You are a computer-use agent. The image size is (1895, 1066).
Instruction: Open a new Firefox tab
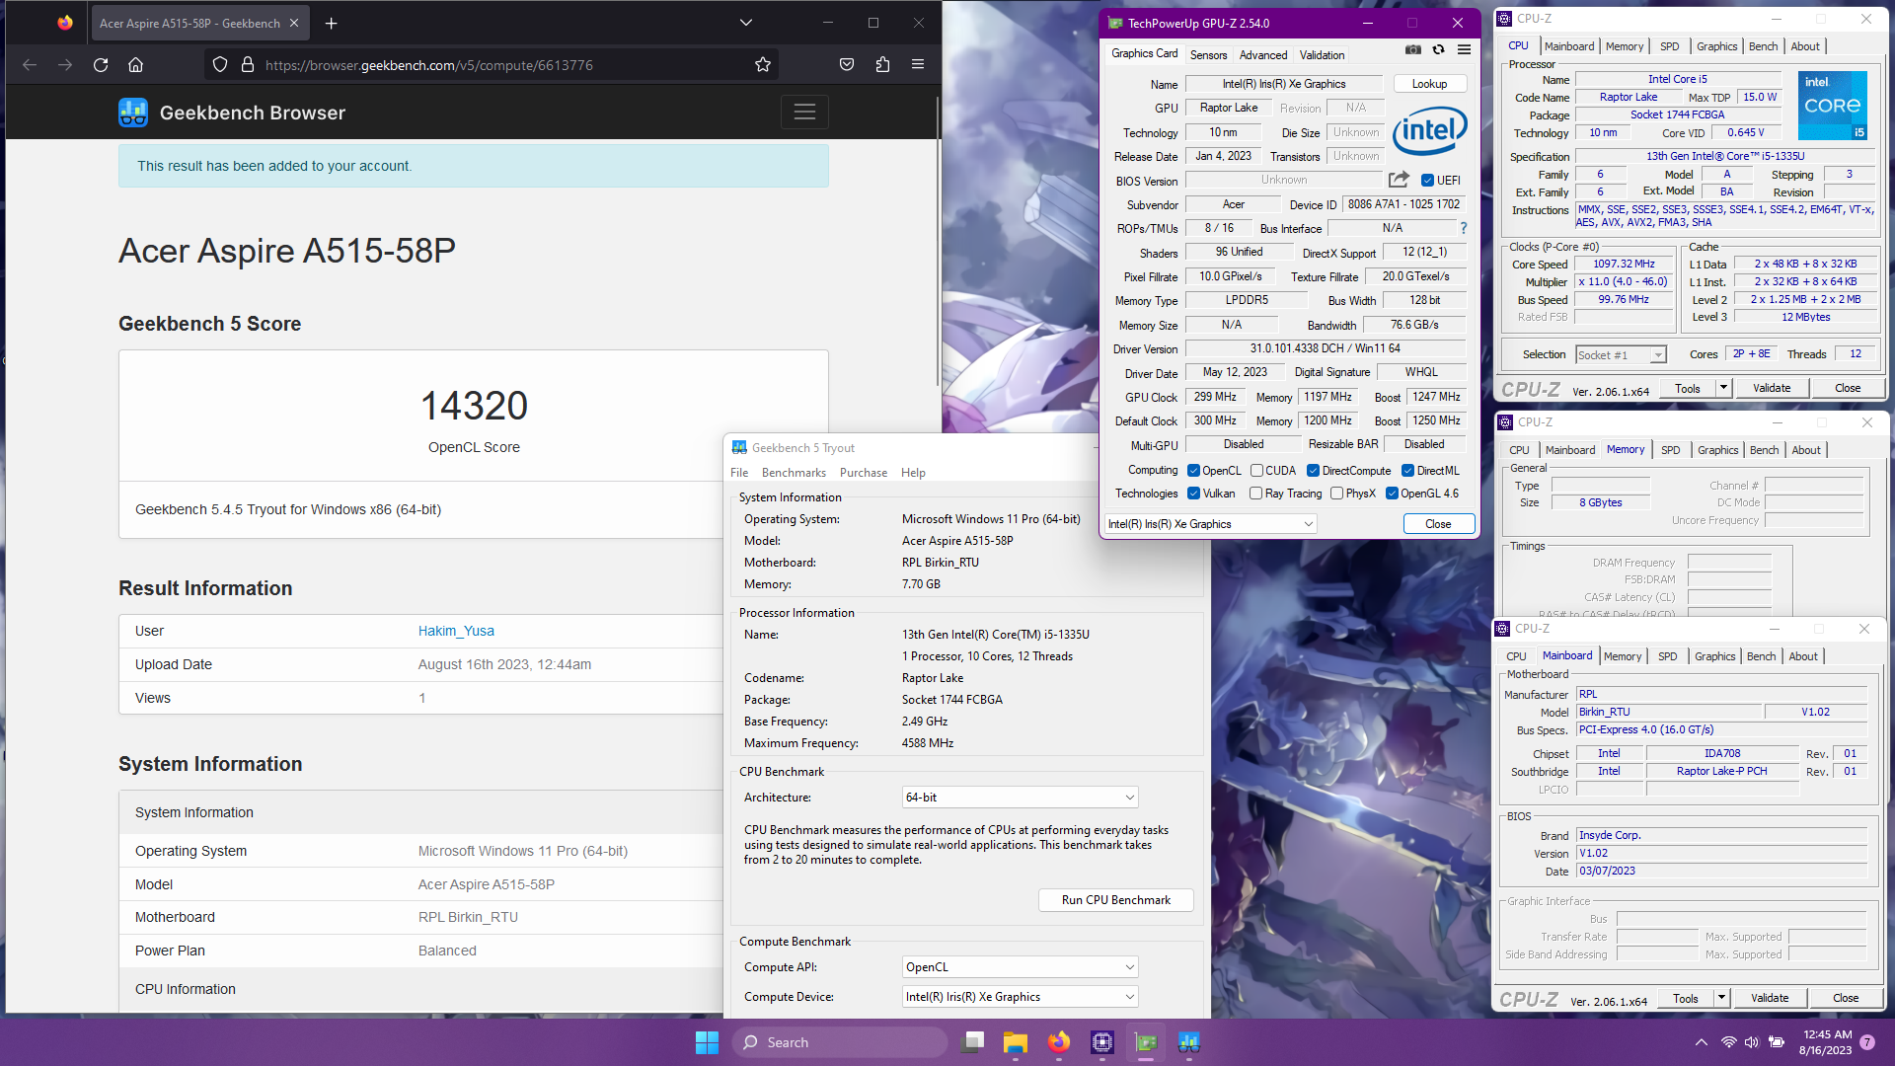(332, 23)
